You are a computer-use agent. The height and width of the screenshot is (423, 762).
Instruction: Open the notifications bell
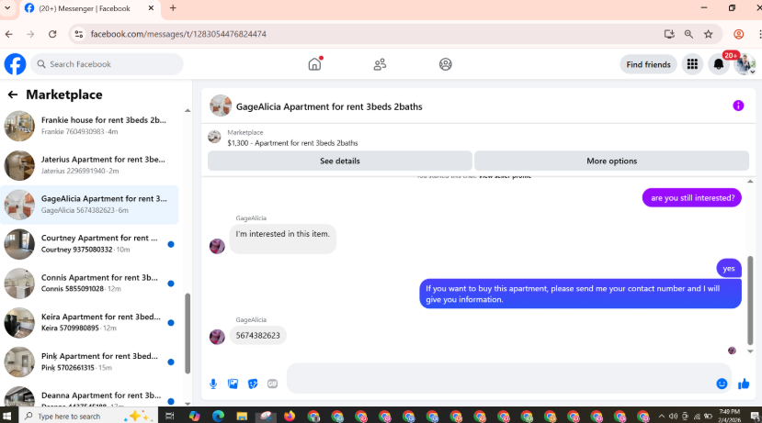click(x=718, y=64)
